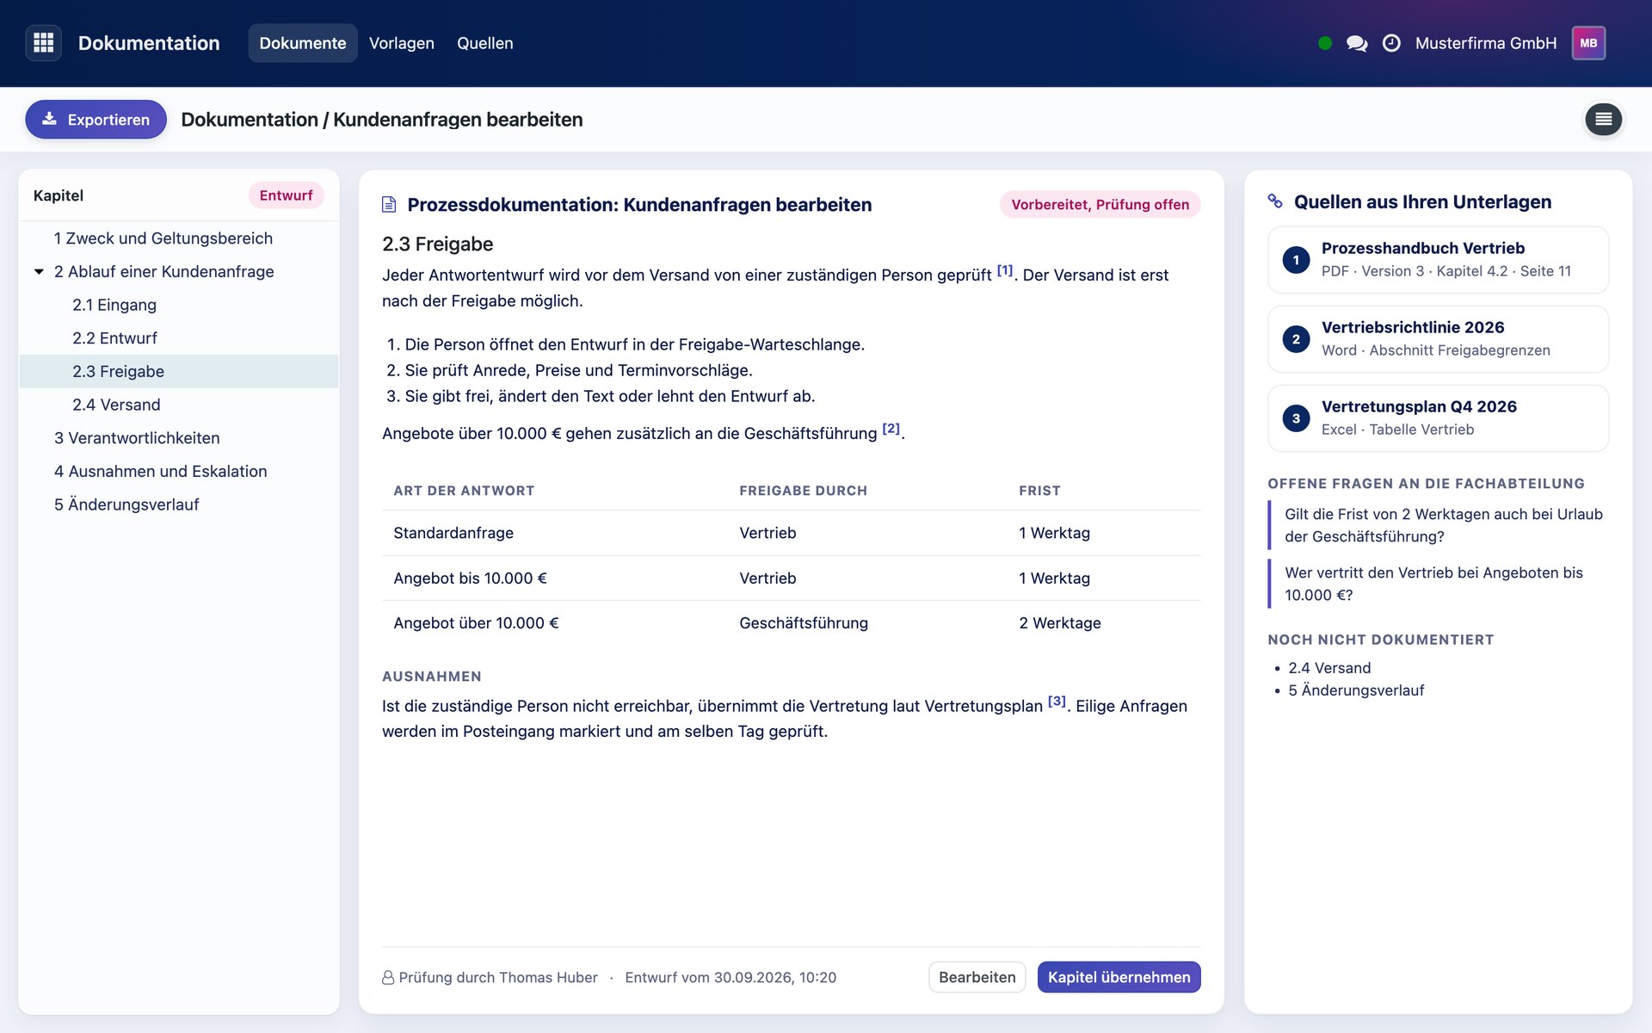Collapse the Ablauf einer Kundenanfrage chapter
The height and width of the screenshot is (1033, 1652).
tap(39, 272)
